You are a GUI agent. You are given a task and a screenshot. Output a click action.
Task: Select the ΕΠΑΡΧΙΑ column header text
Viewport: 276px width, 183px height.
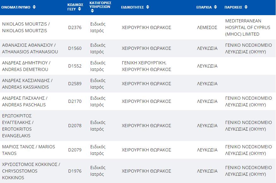pyautogui.click(x=204, y=7)
